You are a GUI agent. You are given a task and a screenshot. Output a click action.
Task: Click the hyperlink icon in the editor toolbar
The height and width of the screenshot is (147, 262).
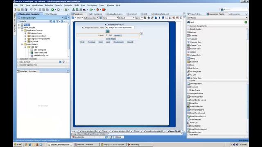pos(152,18)
